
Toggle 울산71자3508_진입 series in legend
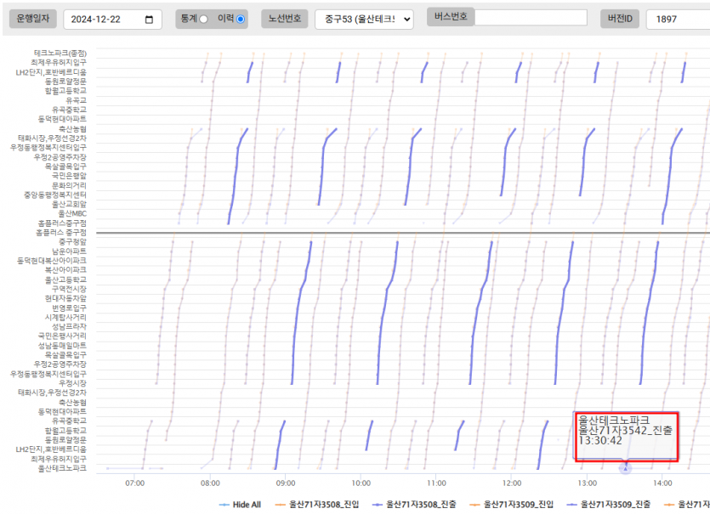tap(323, 504)
